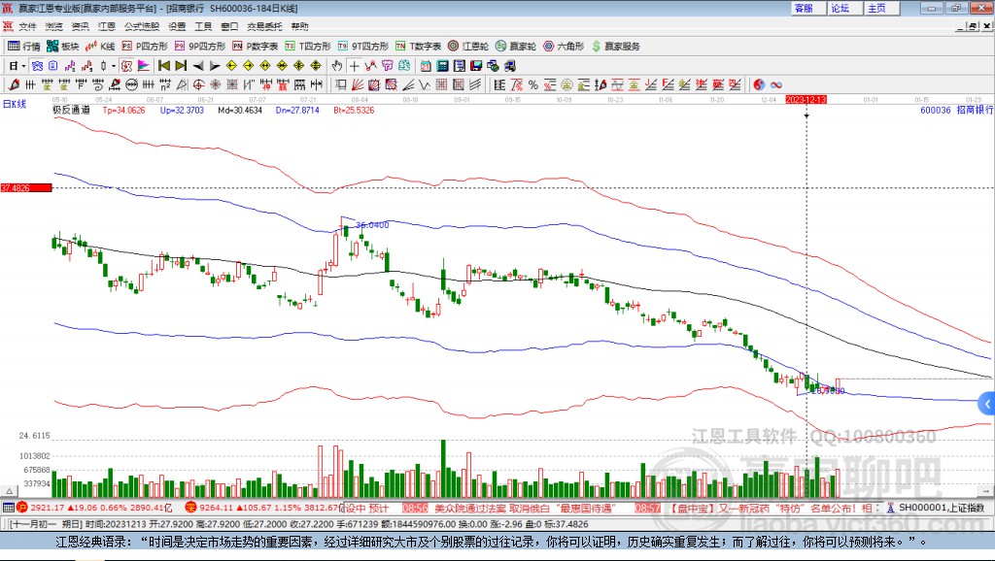Click the 2023-12-13 date marker on timeline
The width and height of the screenshot is (995, 561).
point(806,100)
